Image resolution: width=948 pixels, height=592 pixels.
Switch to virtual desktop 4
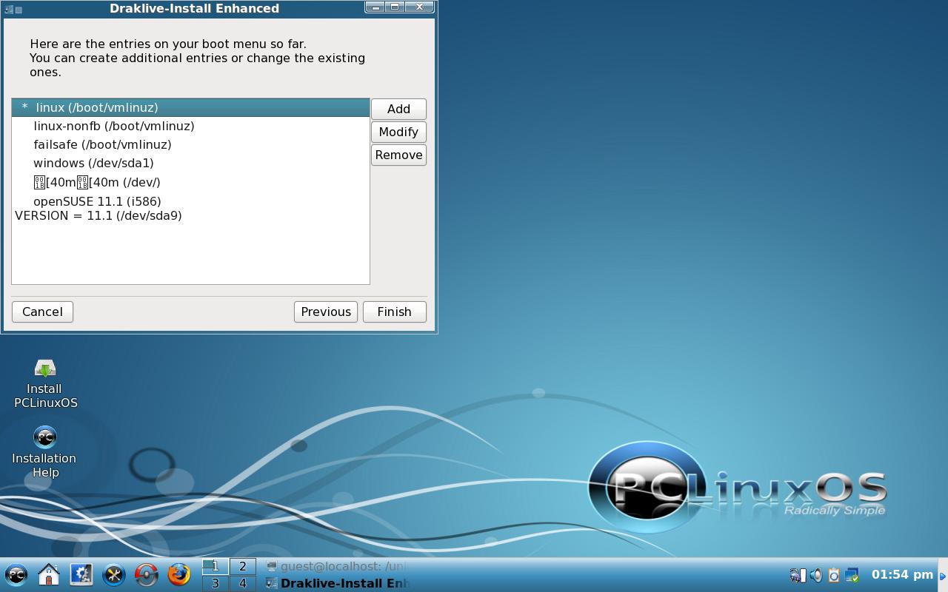tap(243, 583)
